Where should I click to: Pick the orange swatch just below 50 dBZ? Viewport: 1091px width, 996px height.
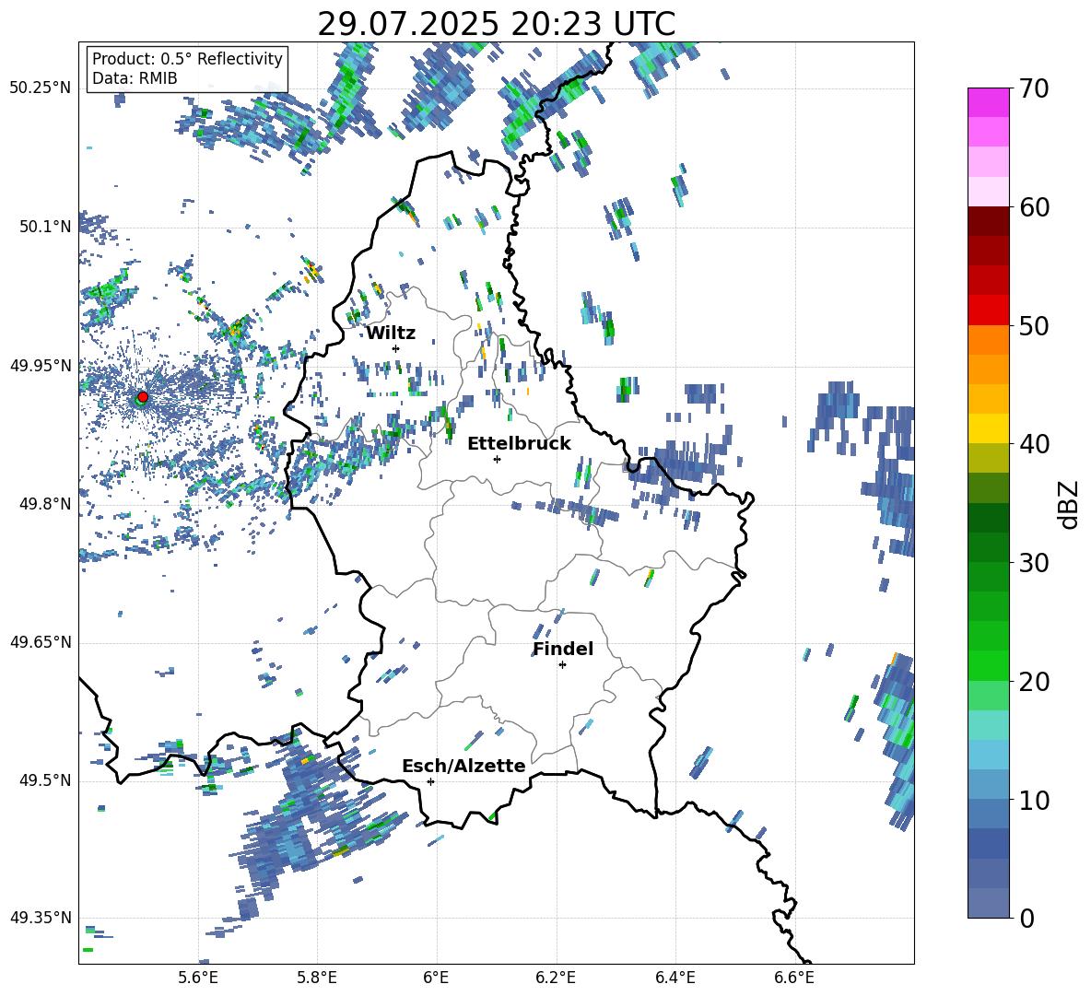[x=988, y=339]
